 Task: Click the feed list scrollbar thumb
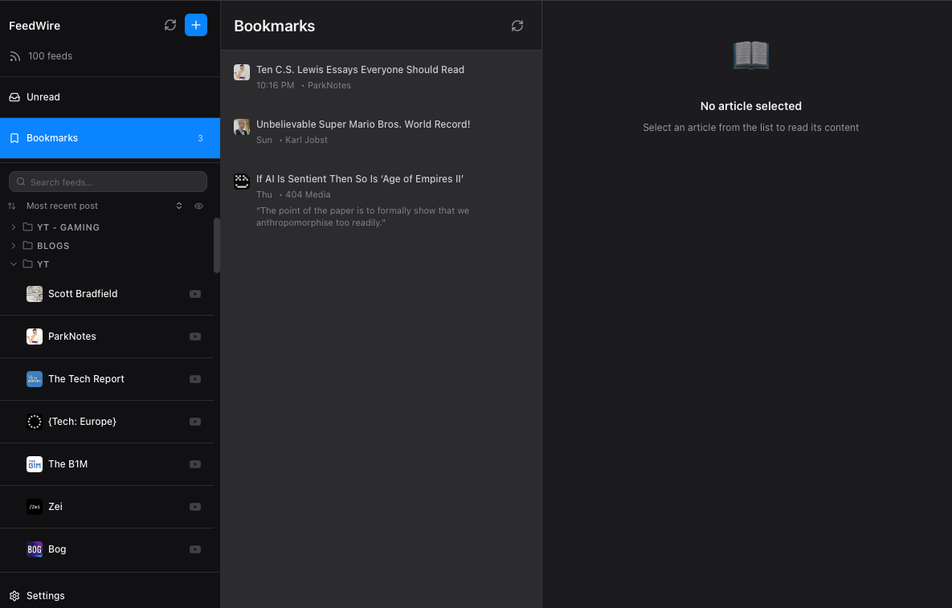(x=217, y=245)
